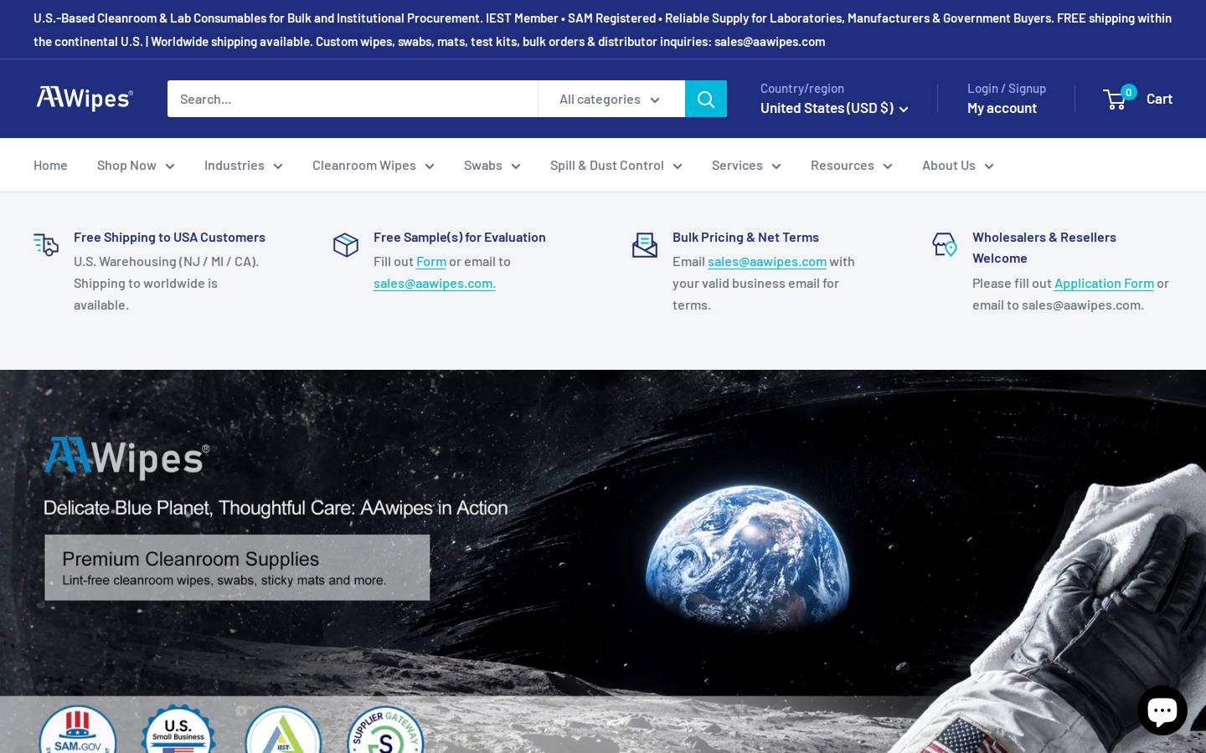Expand the Swabs menu

point(492,165)
